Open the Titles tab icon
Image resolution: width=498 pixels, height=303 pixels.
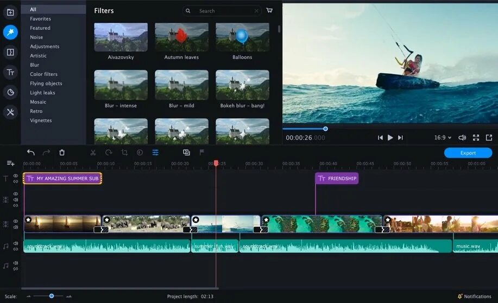(x=10, y=72)
